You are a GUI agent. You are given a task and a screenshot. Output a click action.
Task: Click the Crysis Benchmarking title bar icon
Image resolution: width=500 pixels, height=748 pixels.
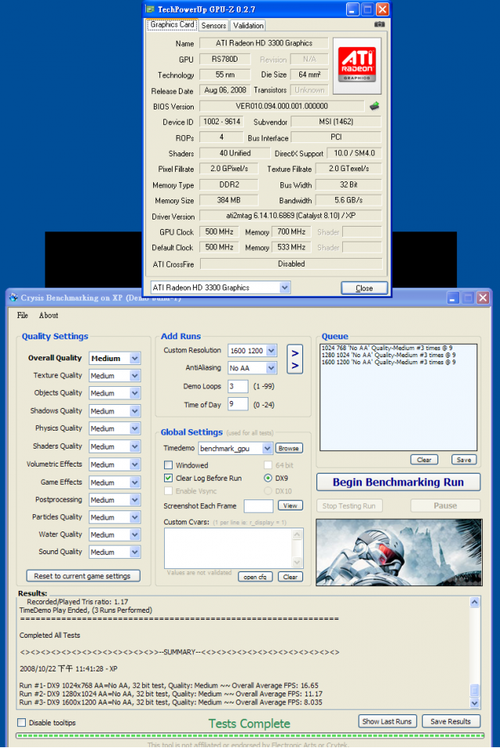point(13,298)
